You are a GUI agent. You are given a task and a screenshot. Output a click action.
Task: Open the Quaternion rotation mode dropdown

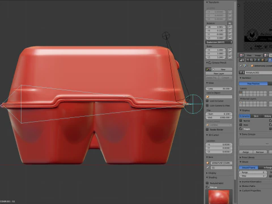(x=219, y=42)
